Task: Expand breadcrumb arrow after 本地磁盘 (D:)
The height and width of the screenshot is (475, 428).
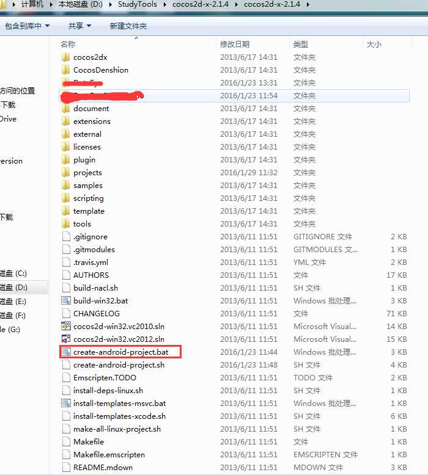Action: click(111, 4)
